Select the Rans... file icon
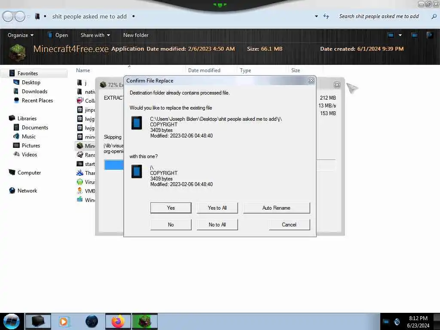The height and width of the screenshot is (330, 440). [x=79, y=155]
